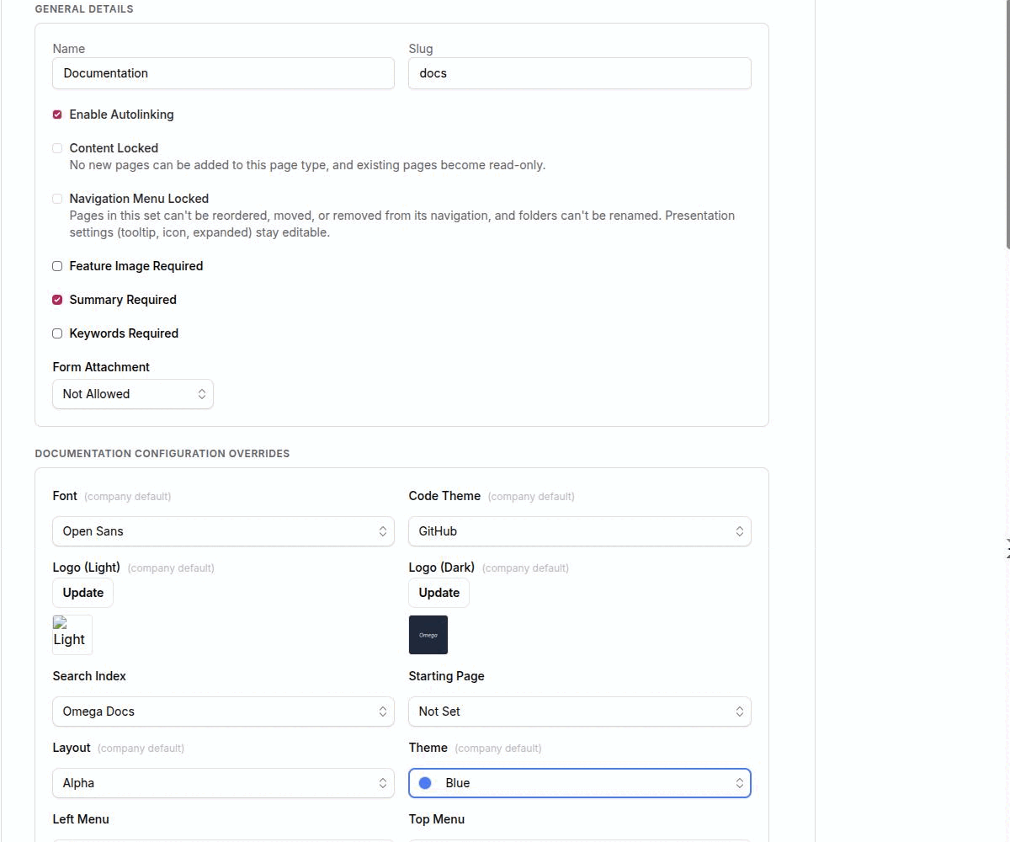Click the blue color circle in Theme dropdown
The image size is (1010, 842).
click(x=425, y=783)
